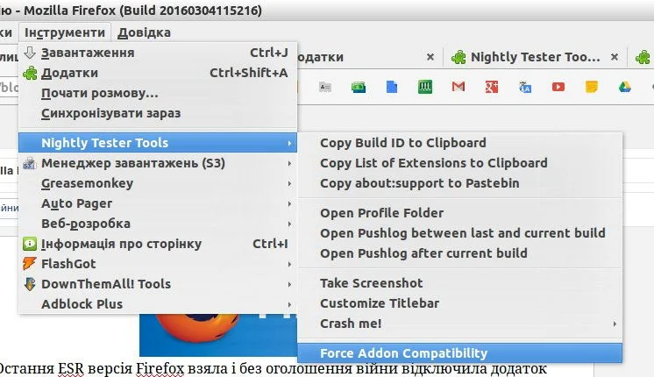
Task: Switch to the Nightly Tester Too... tab
Action: 535,57
